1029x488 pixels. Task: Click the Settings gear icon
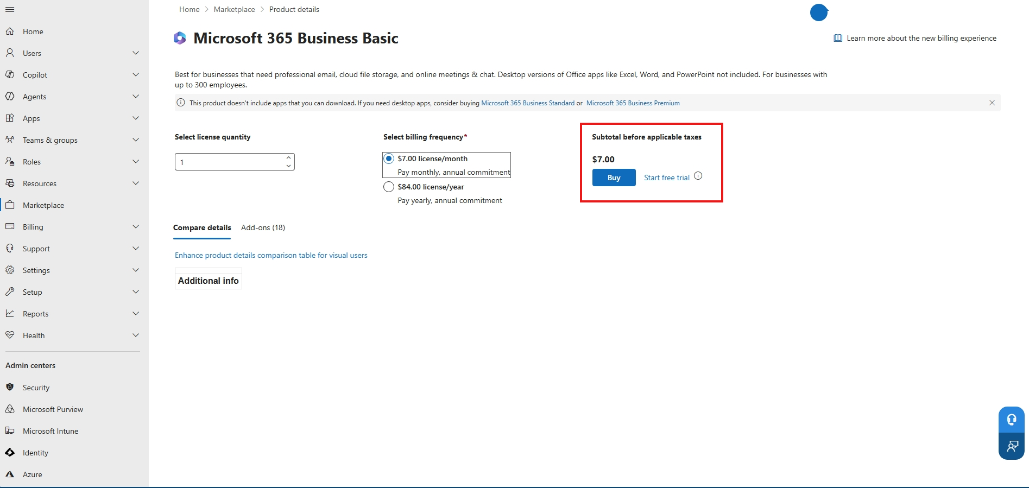(x=10, y=270)
